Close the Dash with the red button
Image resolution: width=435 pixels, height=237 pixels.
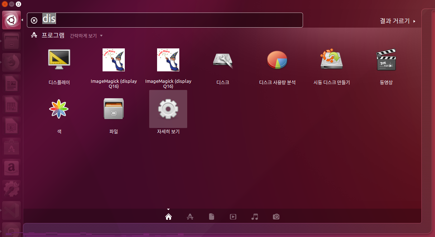click(5, 4)
